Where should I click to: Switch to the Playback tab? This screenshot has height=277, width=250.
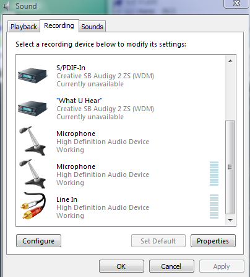(24, 27)
